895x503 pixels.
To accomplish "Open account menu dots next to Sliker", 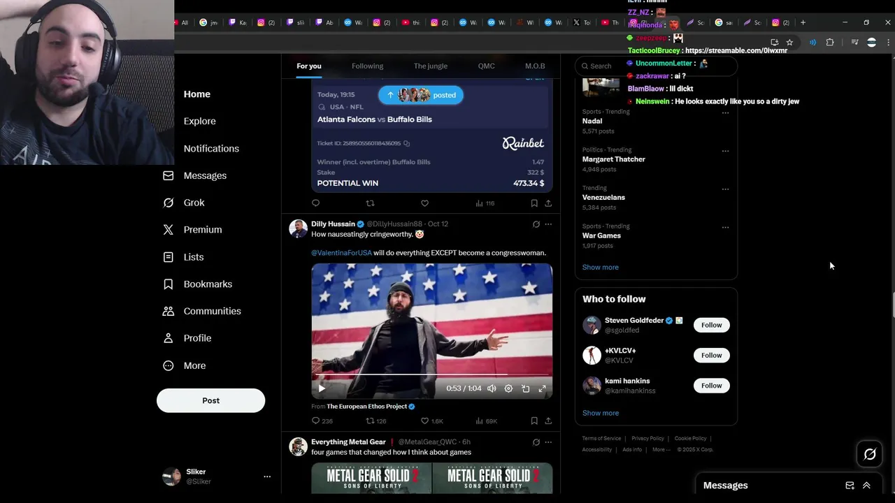I will (266, 476).
